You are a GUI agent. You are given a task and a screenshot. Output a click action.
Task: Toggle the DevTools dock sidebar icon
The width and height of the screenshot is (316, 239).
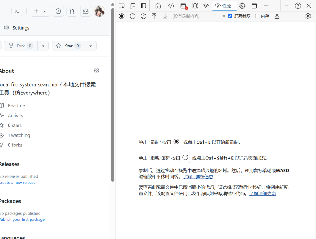point(143,6)
